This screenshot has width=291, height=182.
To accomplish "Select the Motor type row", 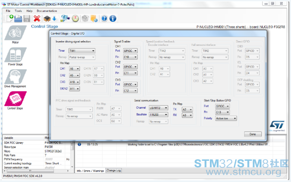I will tap(37, 147).
